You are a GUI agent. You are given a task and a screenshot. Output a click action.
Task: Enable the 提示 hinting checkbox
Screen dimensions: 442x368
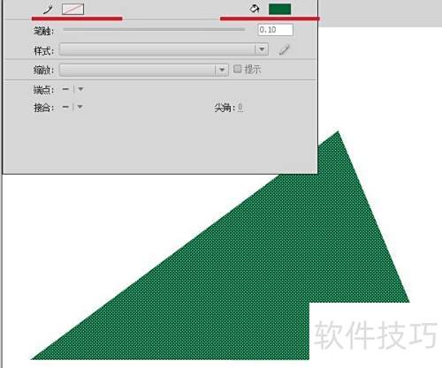[237, 69]
